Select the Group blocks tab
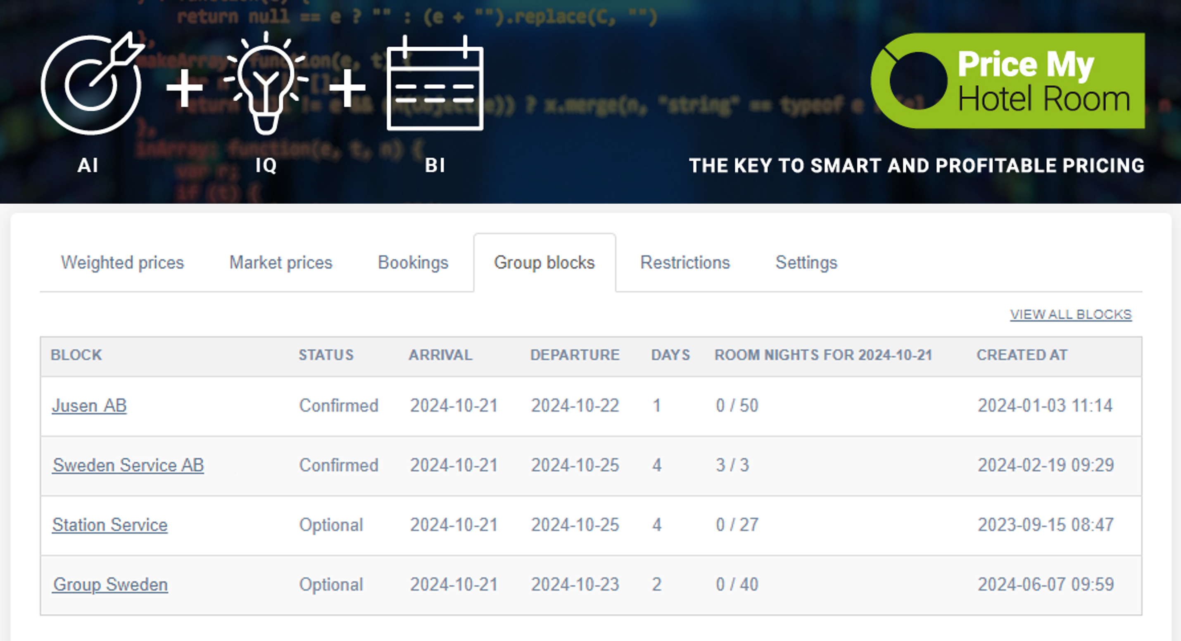 [x=544, y=263]
